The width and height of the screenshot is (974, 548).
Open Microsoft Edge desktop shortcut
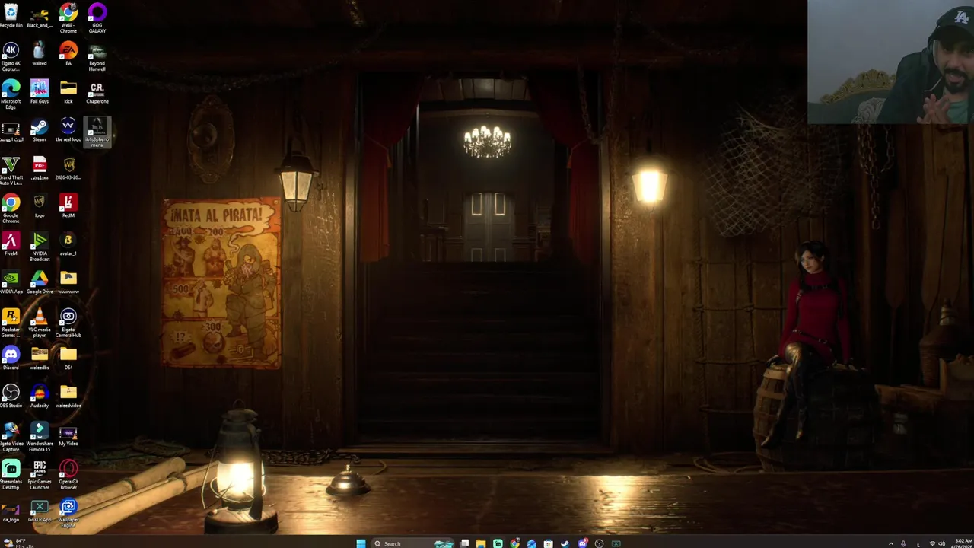(x=11, y=94)
